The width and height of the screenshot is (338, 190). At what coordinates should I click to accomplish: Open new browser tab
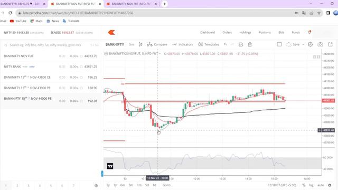(164, 4)
